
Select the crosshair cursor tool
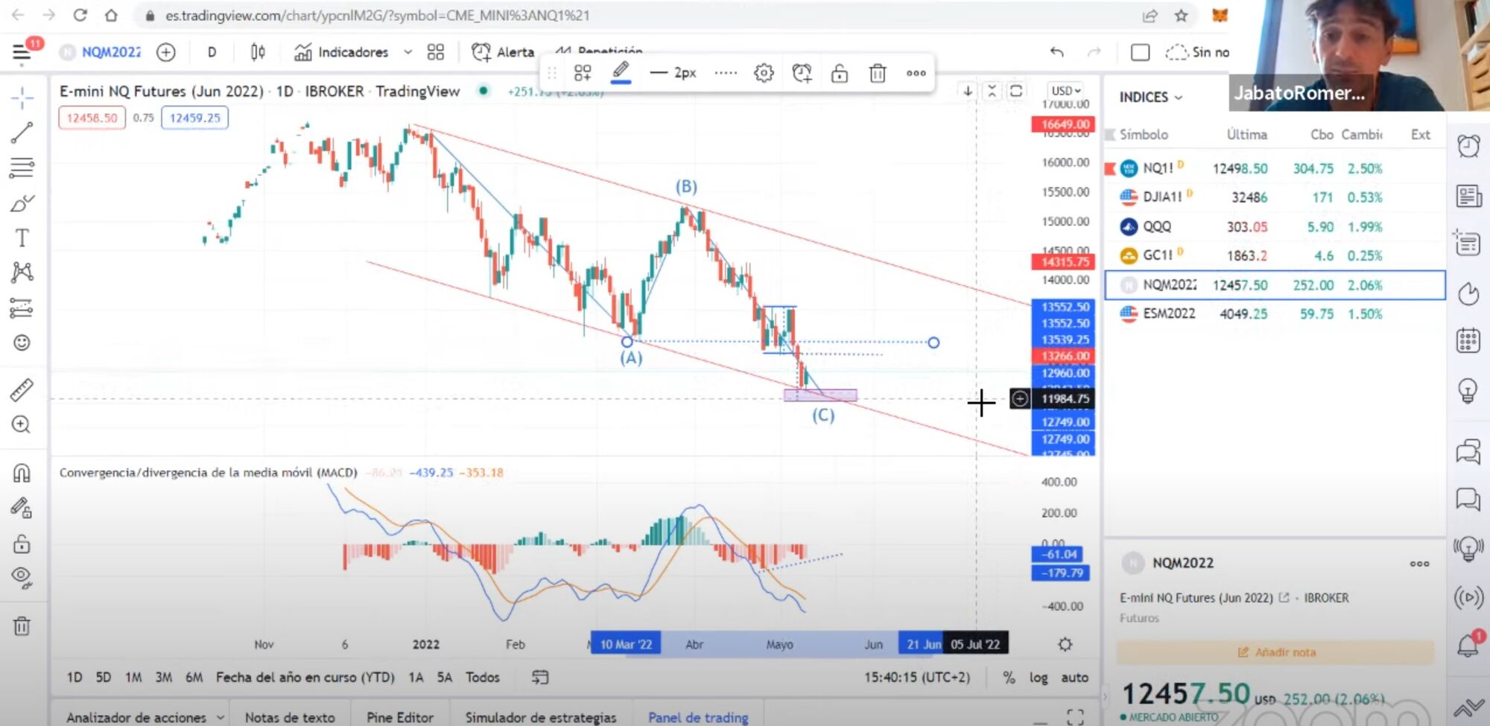22,98
